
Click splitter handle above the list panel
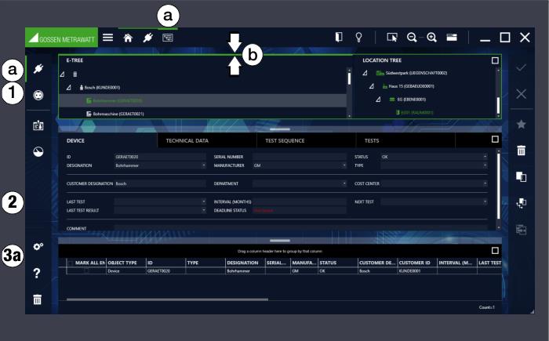[280, 241]
